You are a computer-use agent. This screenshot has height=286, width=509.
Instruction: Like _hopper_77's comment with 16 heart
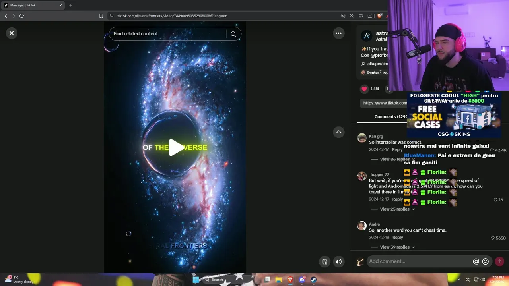(495, 200)
